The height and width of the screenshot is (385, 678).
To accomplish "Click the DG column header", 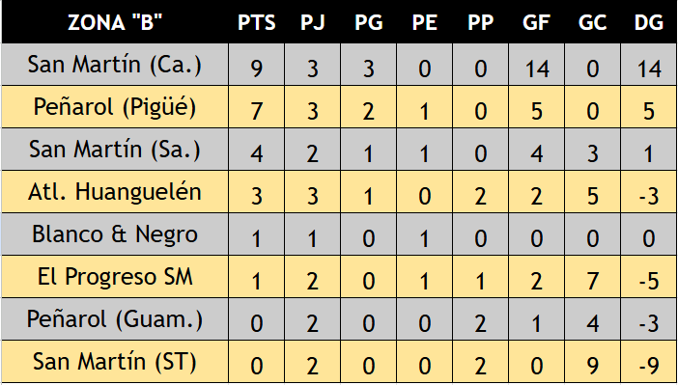I will point(649,21).
